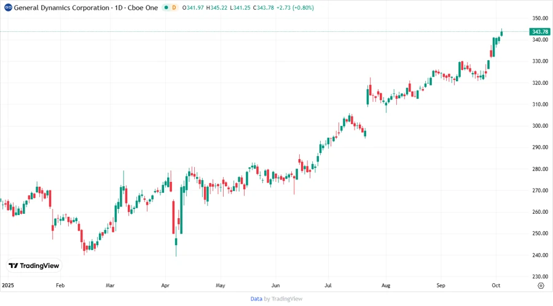This screenshot has height=306, width=553.
Task: Click the 350.00 price axis label
Action: click(540, 18)
